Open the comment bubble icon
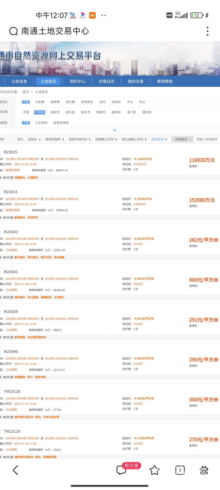Image resolution: width=220 pixels, height=490 pixels. click(121, 470)
